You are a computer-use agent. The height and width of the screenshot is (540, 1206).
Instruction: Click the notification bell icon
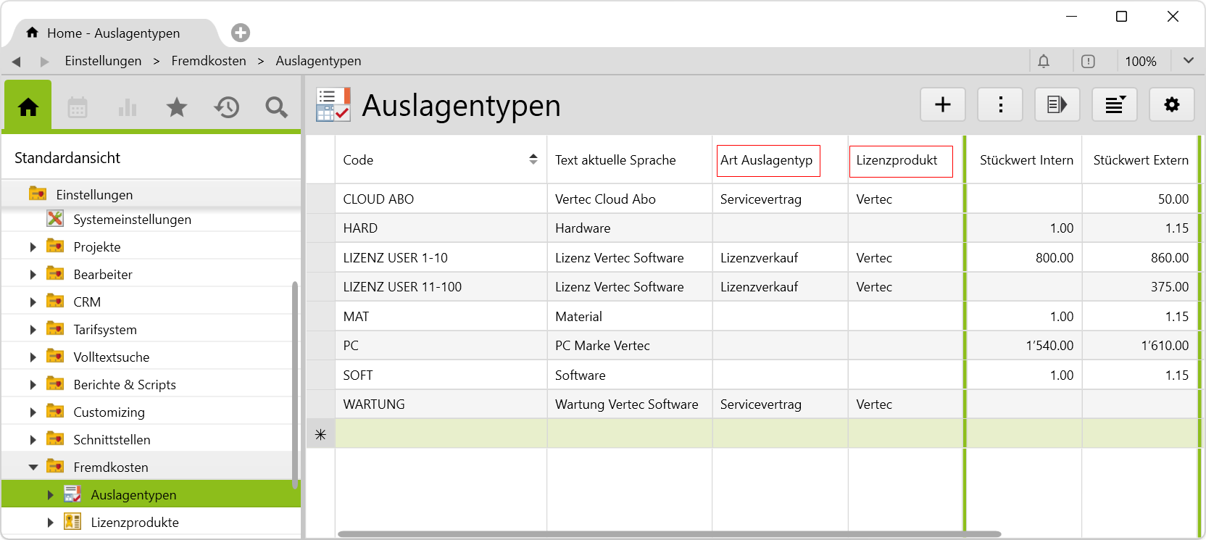[x=1044, y=61]
